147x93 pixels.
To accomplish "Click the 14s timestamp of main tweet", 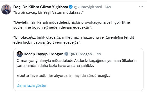I will pos(108,7).
